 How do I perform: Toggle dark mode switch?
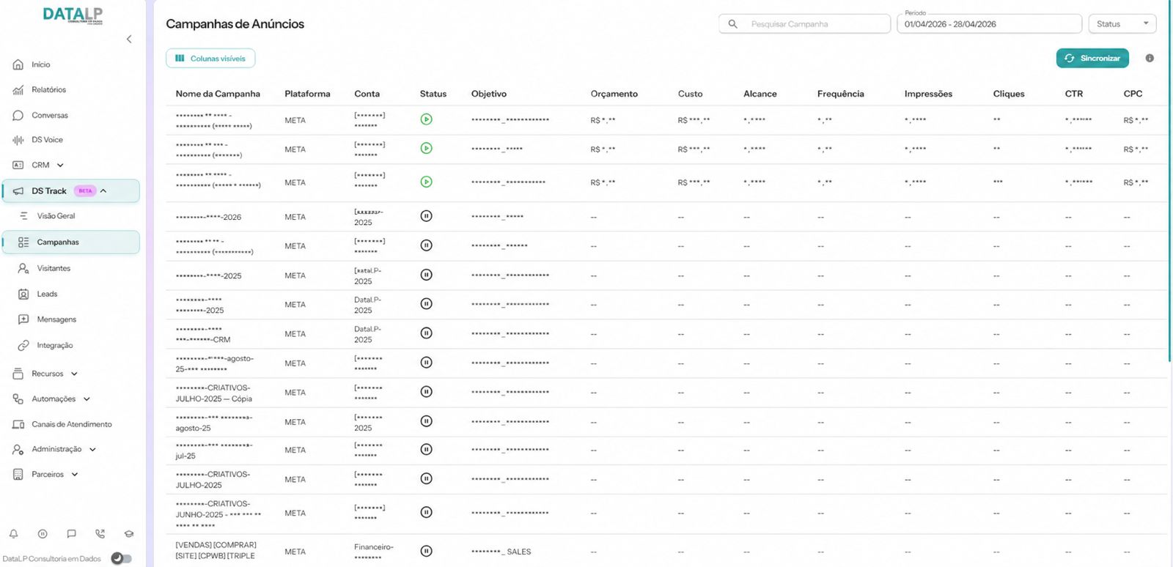[122, 558]
